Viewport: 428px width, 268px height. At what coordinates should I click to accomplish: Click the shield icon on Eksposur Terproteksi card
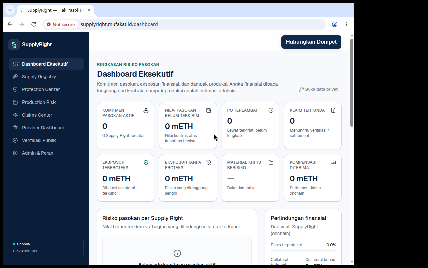[146, 162]
